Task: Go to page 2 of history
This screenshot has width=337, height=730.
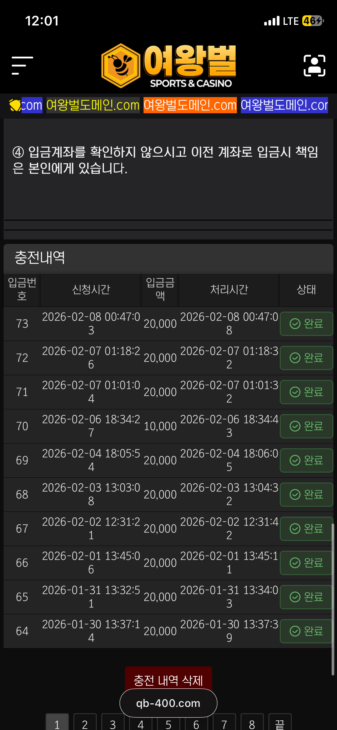Action: click(85, 724)
